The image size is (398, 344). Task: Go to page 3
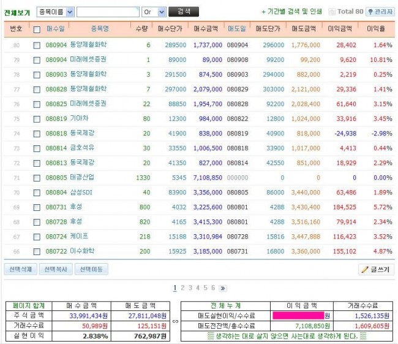[x=190, y=288]
